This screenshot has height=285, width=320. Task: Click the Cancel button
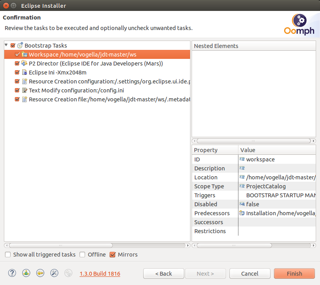250,273
